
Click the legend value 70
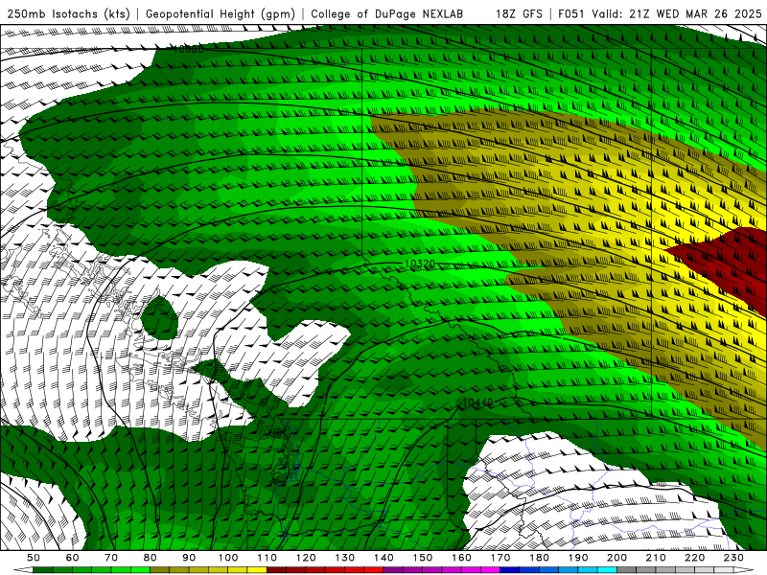(x=111, y=558)
